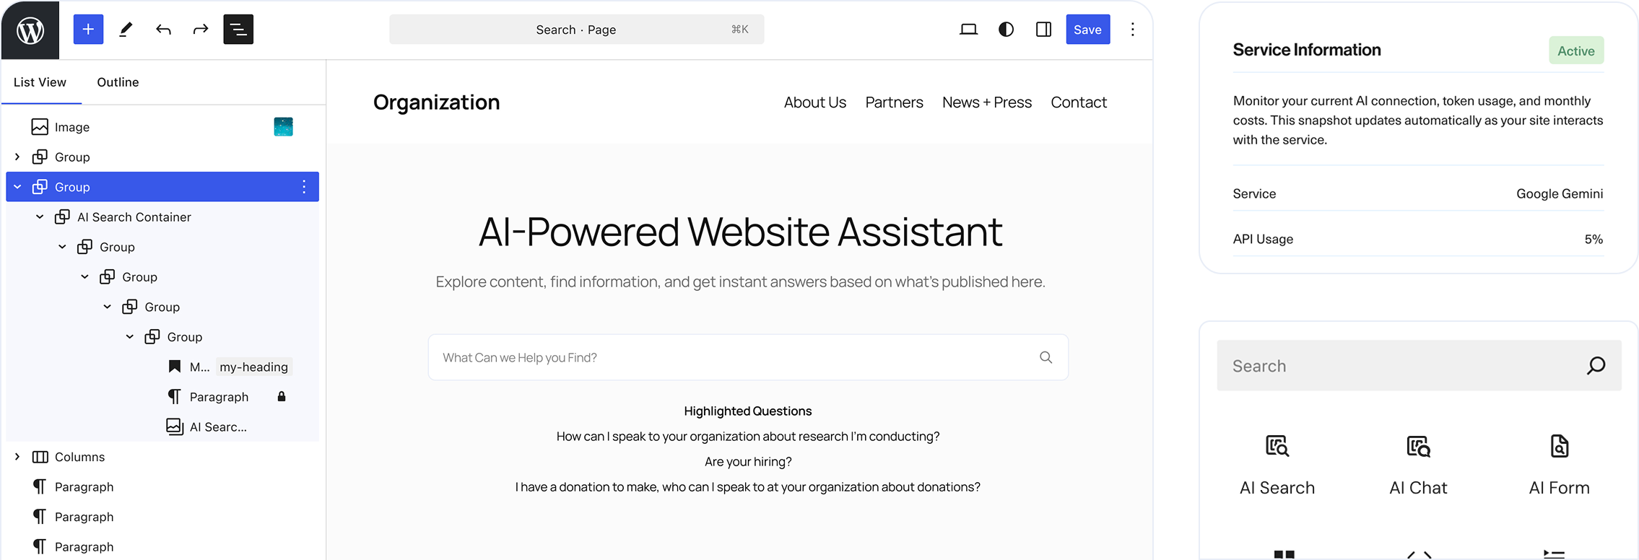Click the Highlighted Questions label
The width and height of the screenshot is (1639, 560).
click(748, 411)
